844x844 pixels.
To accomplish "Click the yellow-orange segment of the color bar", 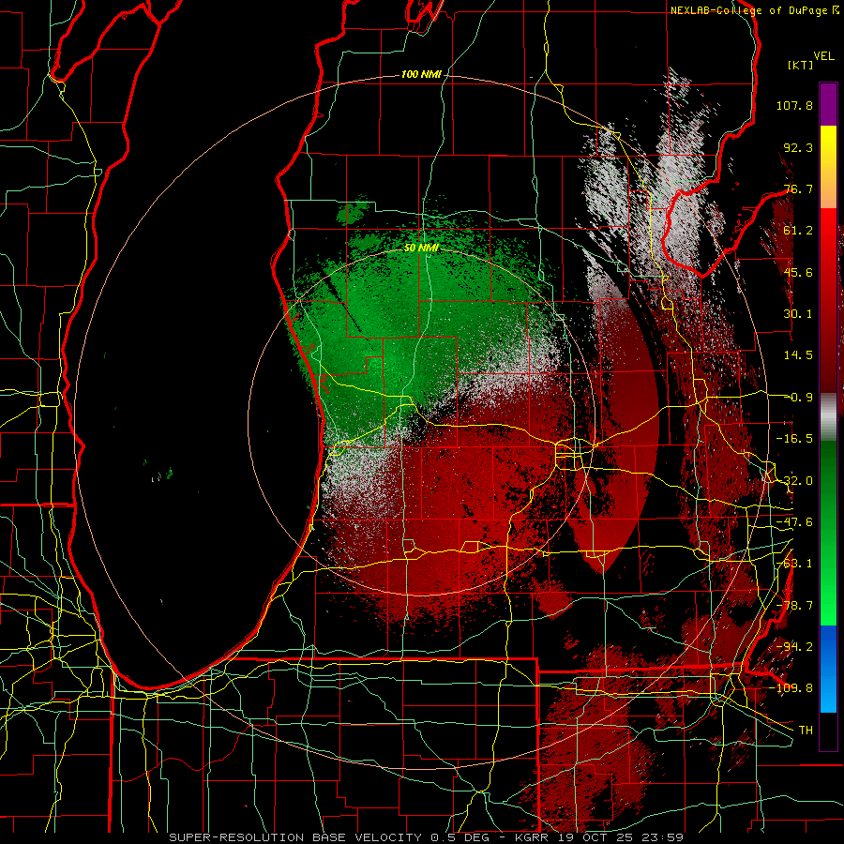I will pos(828,167).
